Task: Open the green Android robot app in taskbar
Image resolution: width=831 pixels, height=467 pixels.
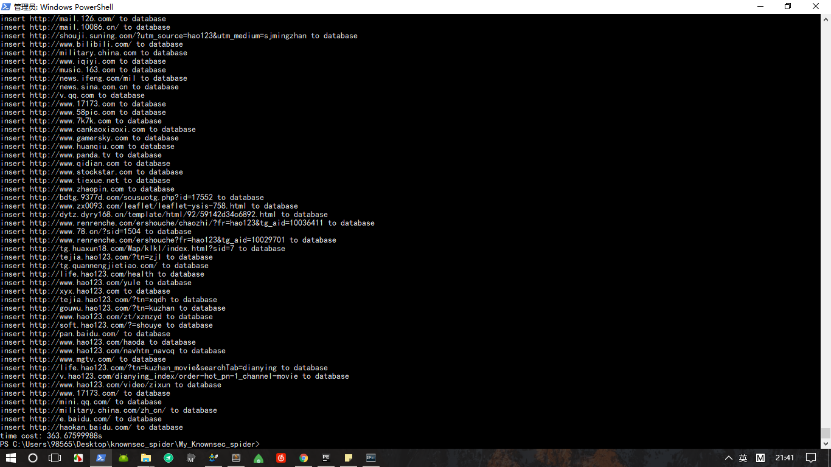Action: click(123, 458)
